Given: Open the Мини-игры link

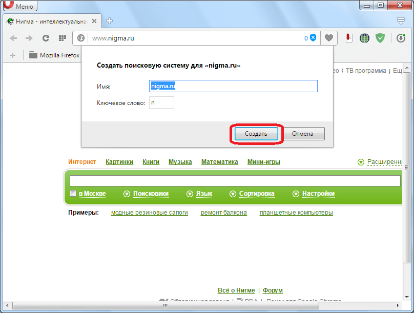Looking at the screenshot, I should 264,162.
